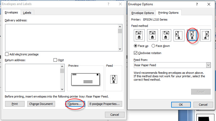Click the Feed preview envelope icon
This screenshot has height=121, width=216.
pos(114,79)
